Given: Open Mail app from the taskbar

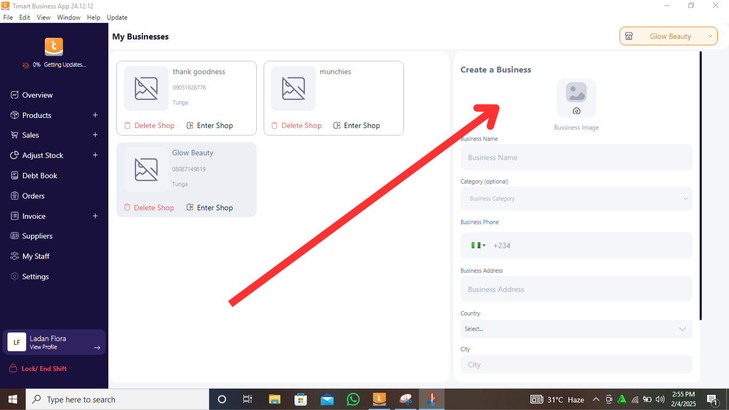Looking at the screenshot, I should [x=327, y=399].
